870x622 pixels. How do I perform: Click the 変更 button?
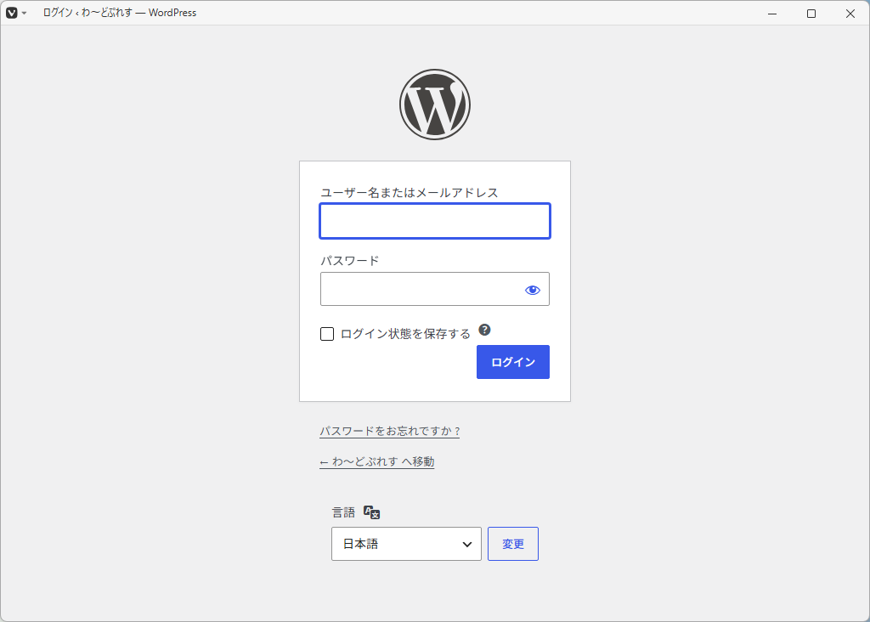point(513,544)
